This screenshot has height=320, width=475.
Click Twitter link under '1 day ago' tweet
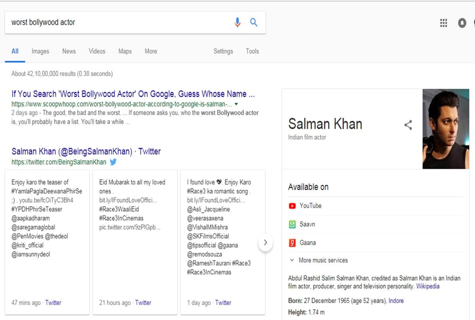pyautogui.click(x=223, y=303)
